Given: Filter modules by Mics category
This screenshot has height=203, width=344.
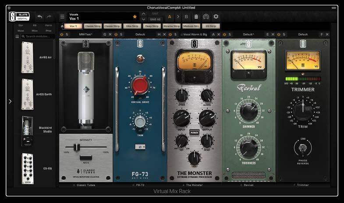Looking at the screenshot, I should (x=35, y=31).
